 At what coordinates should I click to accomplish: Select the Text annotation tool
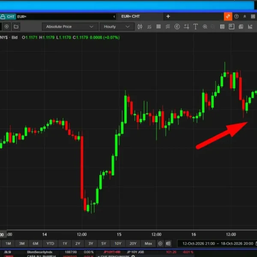pos(196,27)
